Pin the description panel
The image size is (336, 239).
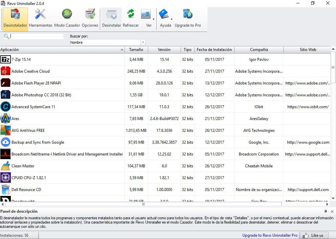pos(325,211)
